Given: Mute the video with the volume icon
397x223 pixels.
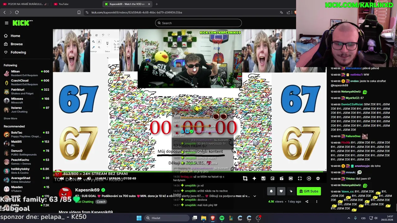Looking at the screenshot, I should point(89,178).
